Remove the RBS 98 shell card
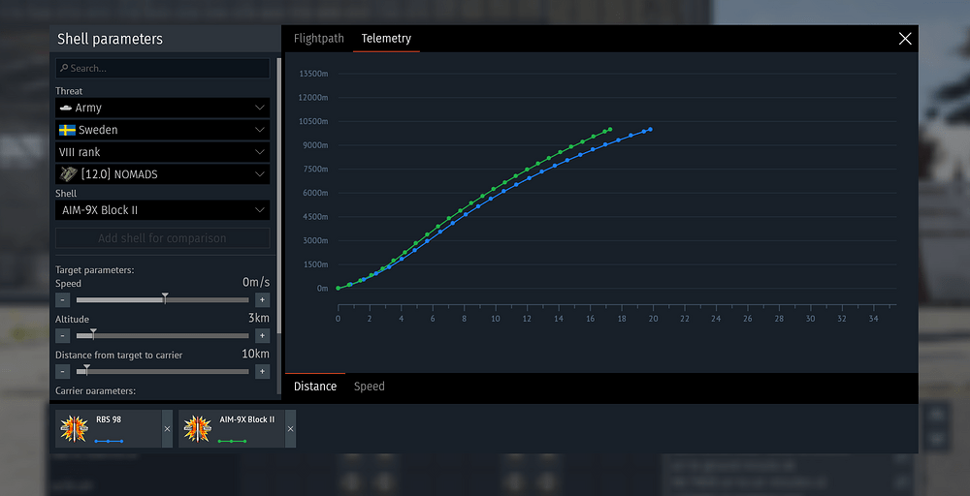This screenshot has width=970, height=496. (x=167, y=429)
